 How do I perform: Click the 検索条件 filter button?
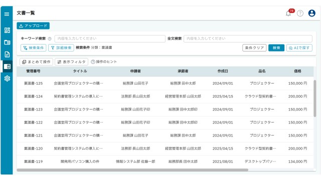[x=34, y=48]
